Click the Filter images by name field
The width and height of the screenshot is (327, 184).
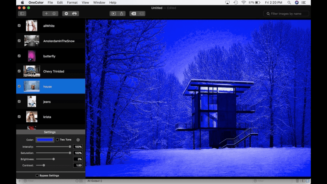click(286, 14)
